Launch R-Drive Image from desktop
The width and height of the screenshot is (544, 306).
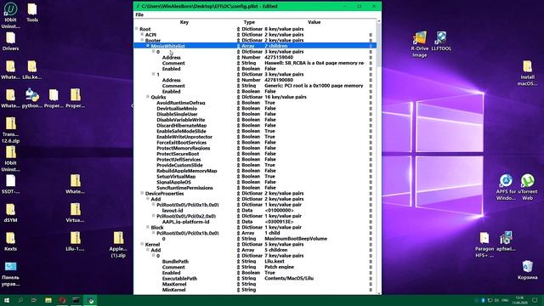tap(420, 44)
